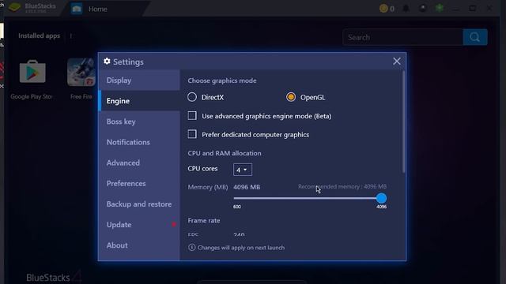
Task: Close the Settings dialog
Action: point(397,62)
